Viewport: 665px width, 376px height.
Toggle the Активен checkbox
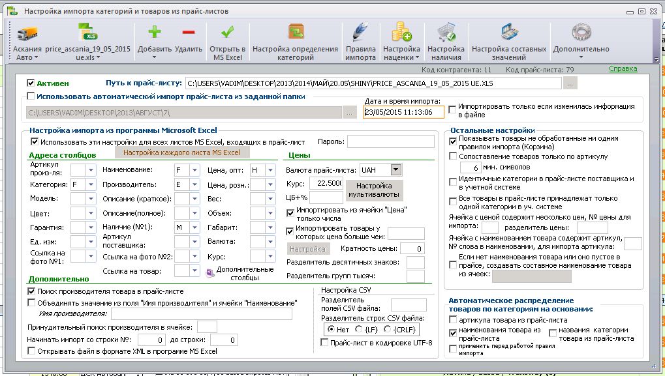coord(31,83)
